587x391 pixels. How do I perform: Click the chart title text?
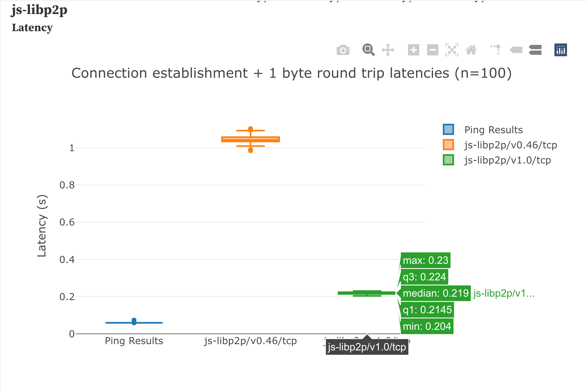pos(292,73)
